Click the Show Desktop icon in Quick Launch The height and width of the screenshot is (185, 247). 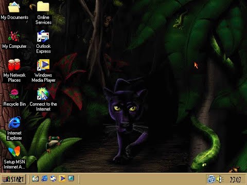click(36, 179)
